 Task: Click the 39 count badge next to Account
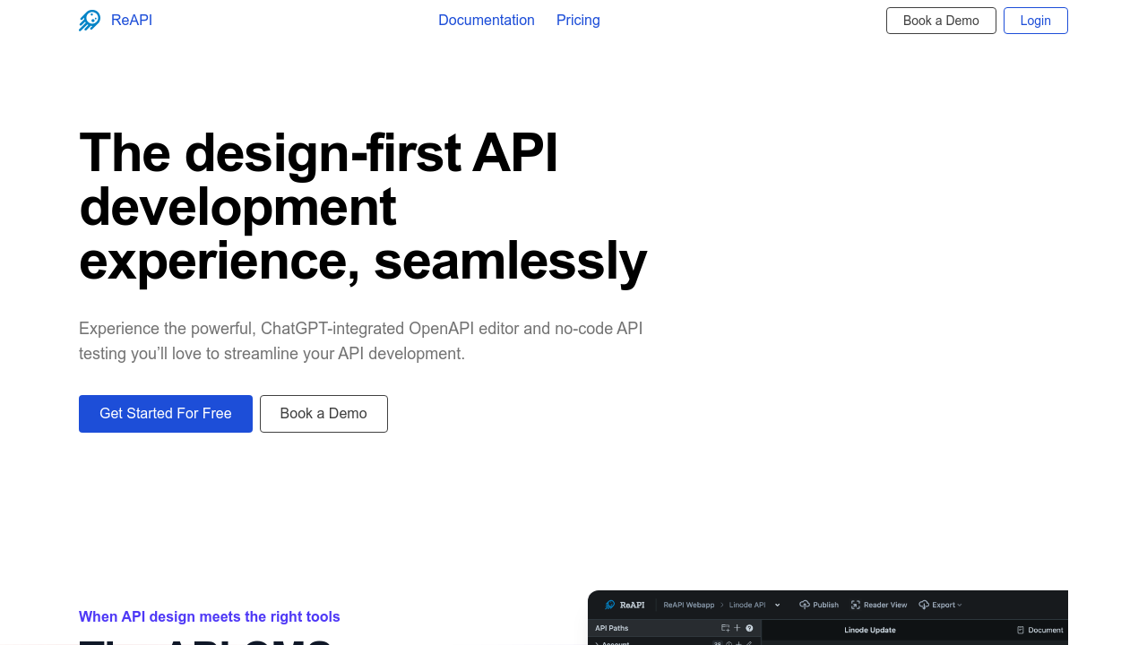click(x=717, y=642)
